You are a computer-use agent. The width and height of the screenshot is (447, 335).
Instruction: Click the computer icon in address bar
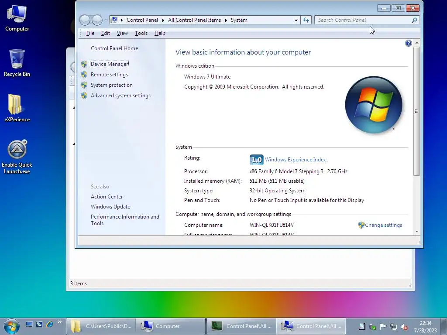(x=114, y=20)
